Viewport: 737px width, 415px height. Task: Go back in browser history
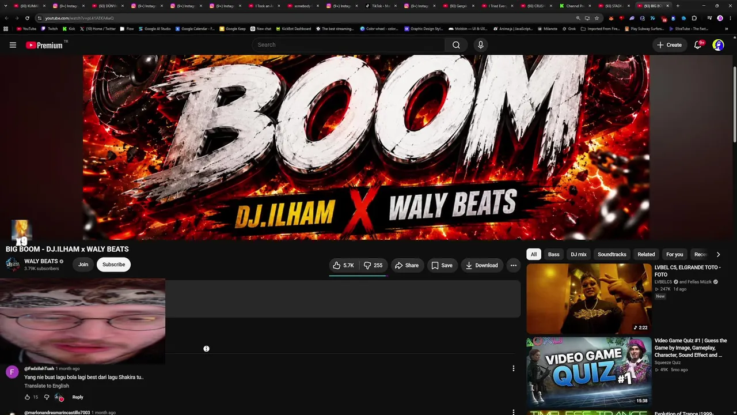click(x=6, y=18)
